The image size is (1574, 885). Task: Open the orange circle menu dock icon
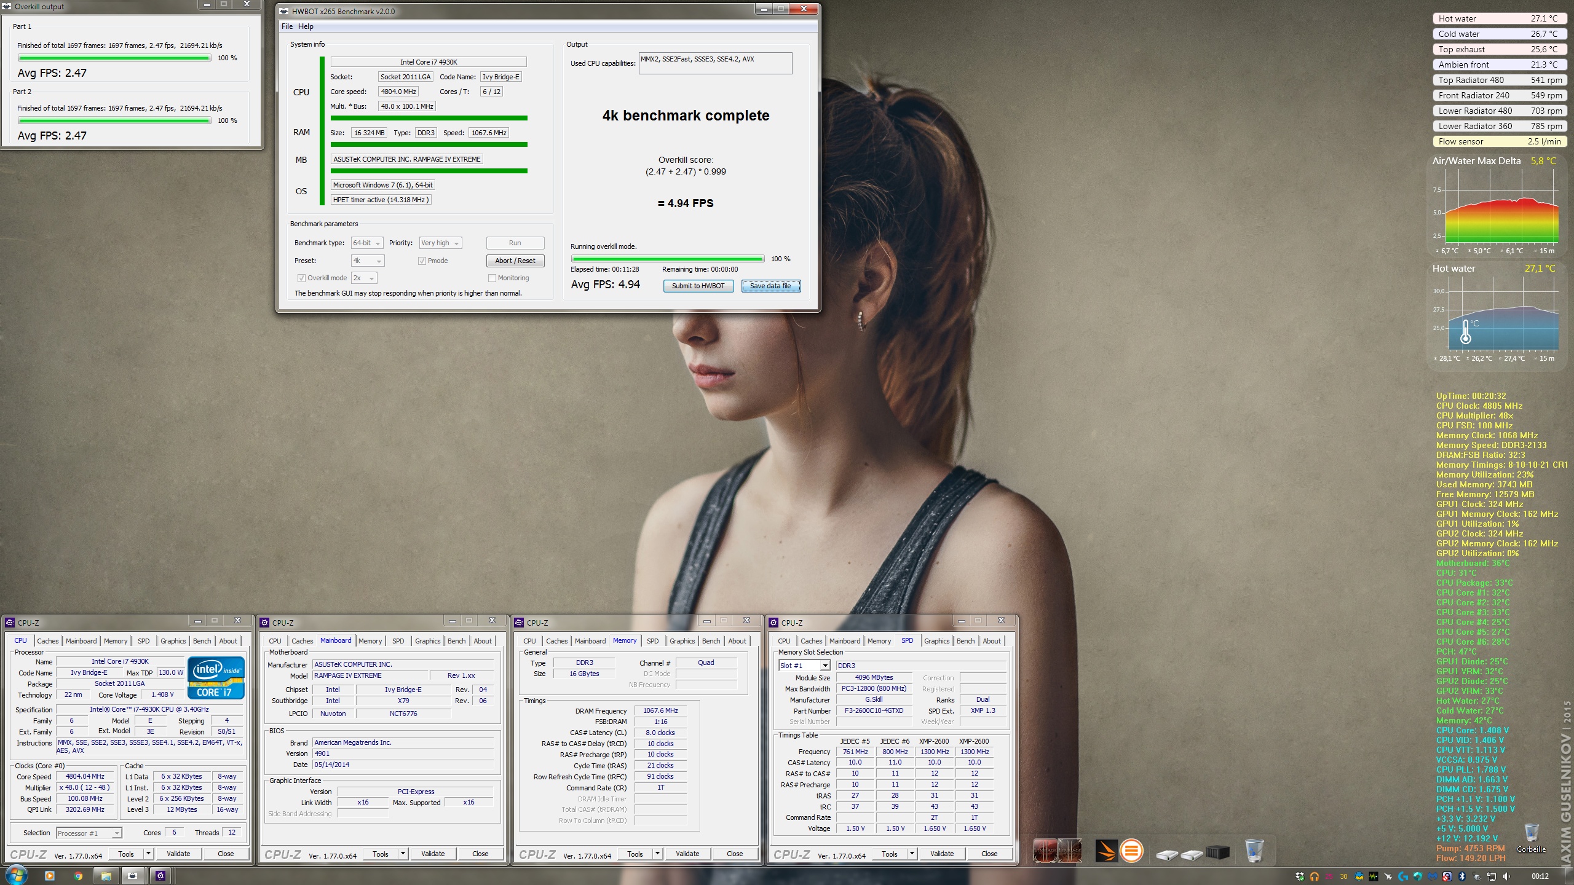(x=1131, y=851)
